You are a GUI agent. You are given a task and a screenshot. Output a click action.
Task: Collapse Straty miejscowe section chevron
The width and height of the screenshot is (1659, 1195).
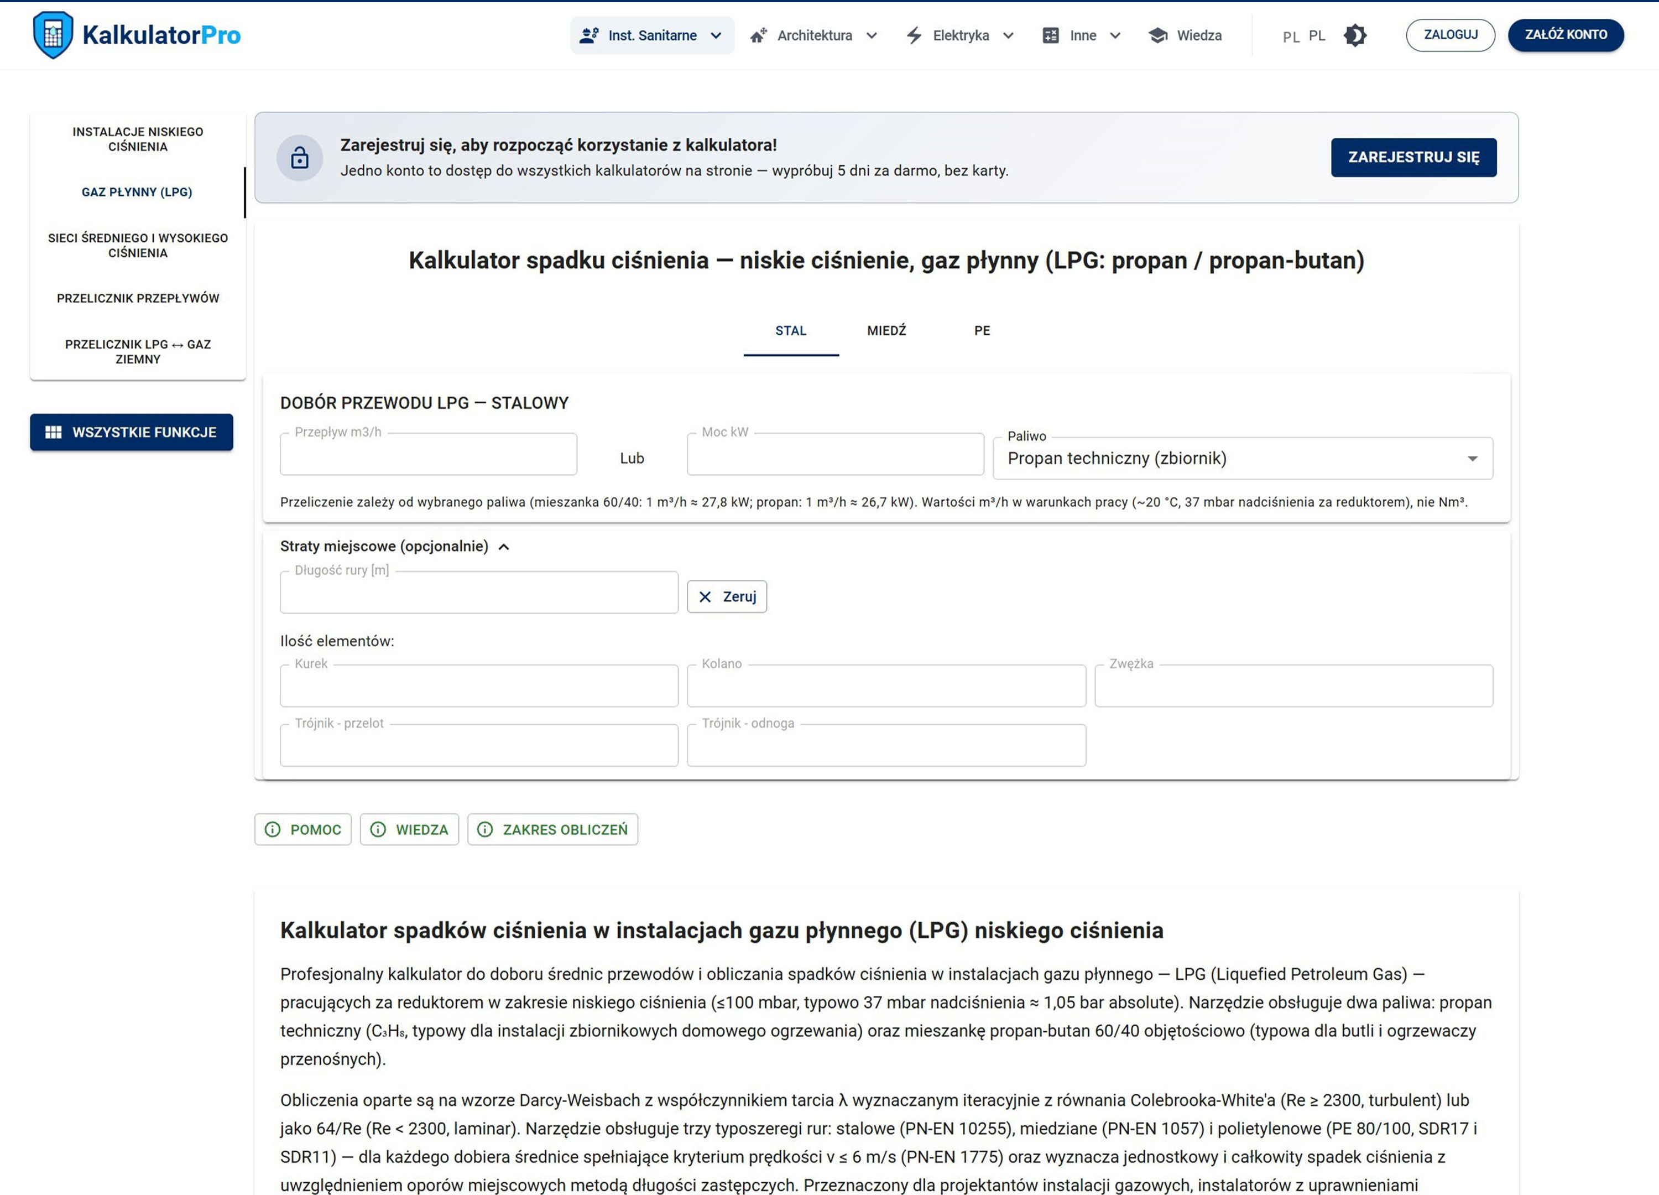503,547
